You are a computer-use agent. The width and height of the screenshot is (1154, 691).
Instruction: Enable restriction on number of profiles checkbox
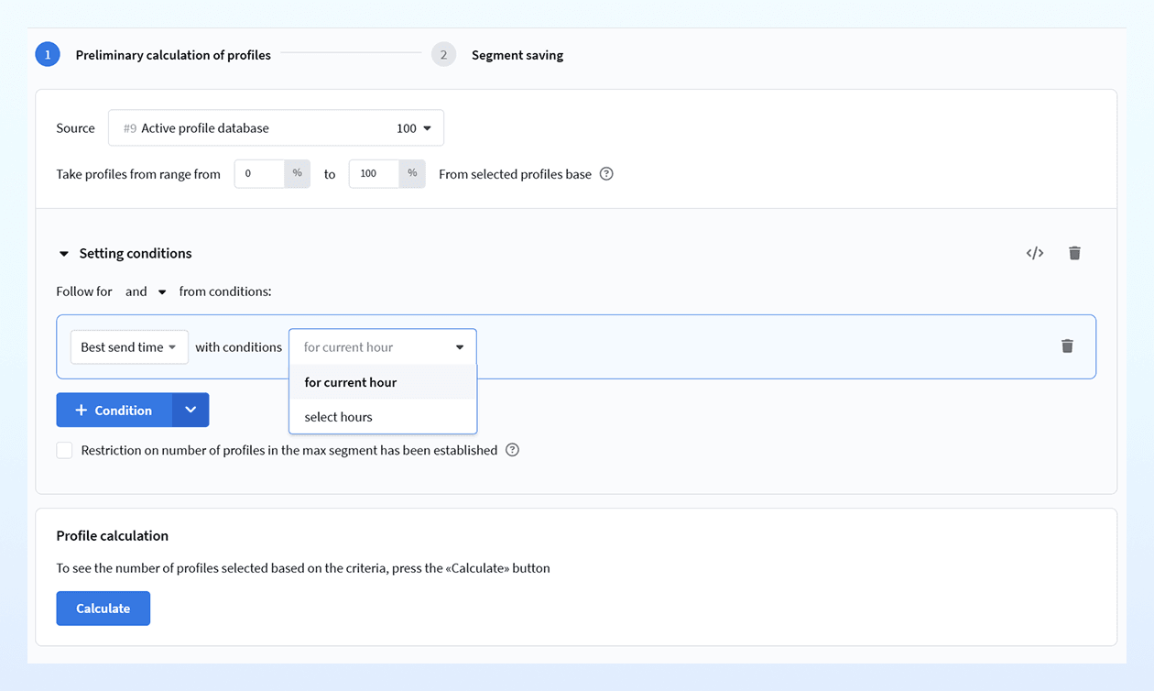click(x=64, y=450)
